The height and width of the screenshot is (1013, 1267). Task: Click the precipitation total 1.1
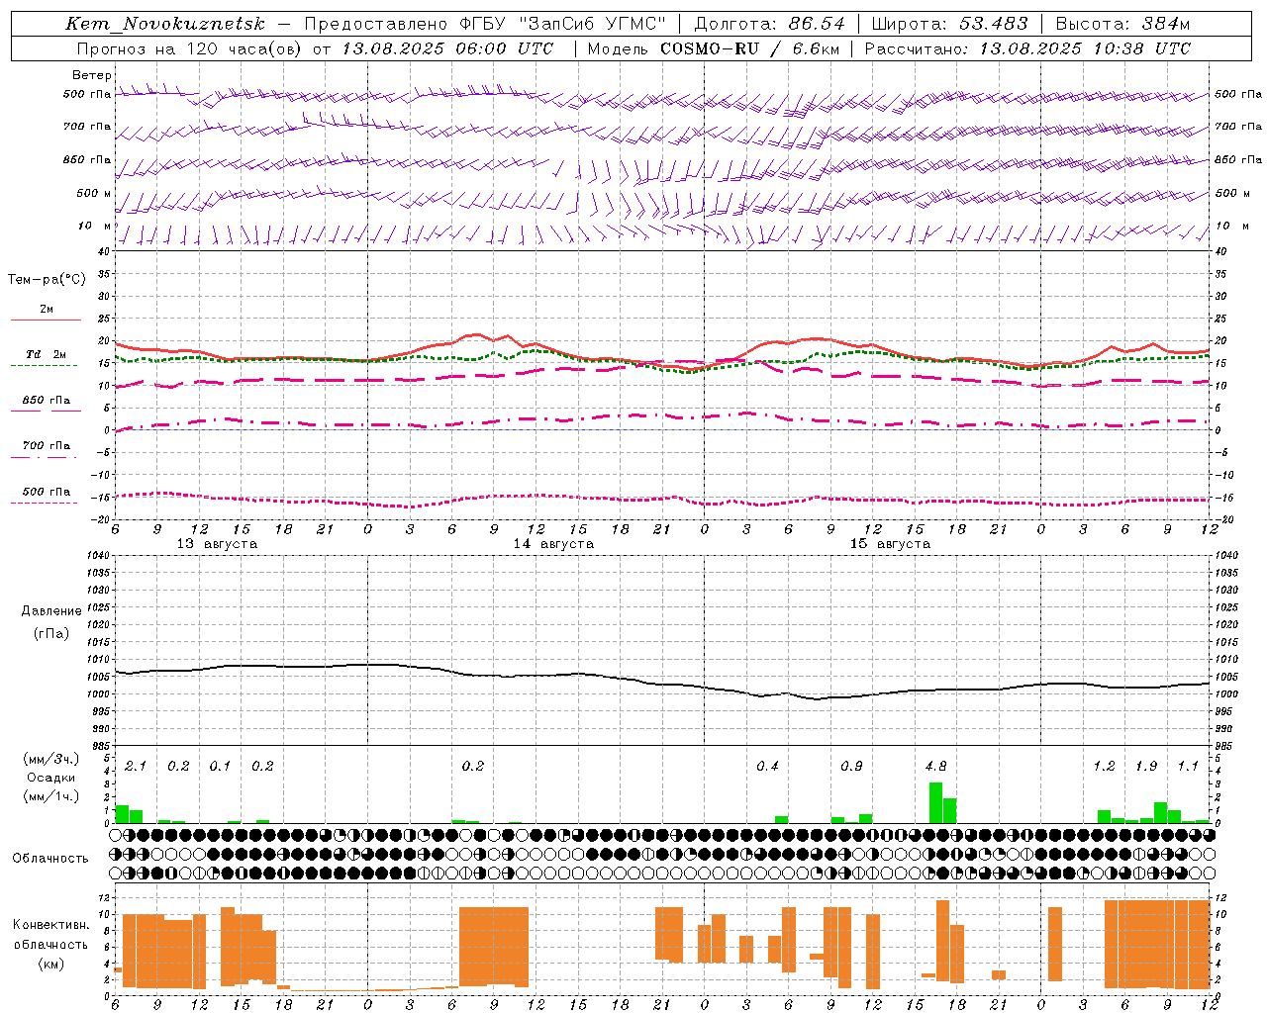pos(1188,767)
